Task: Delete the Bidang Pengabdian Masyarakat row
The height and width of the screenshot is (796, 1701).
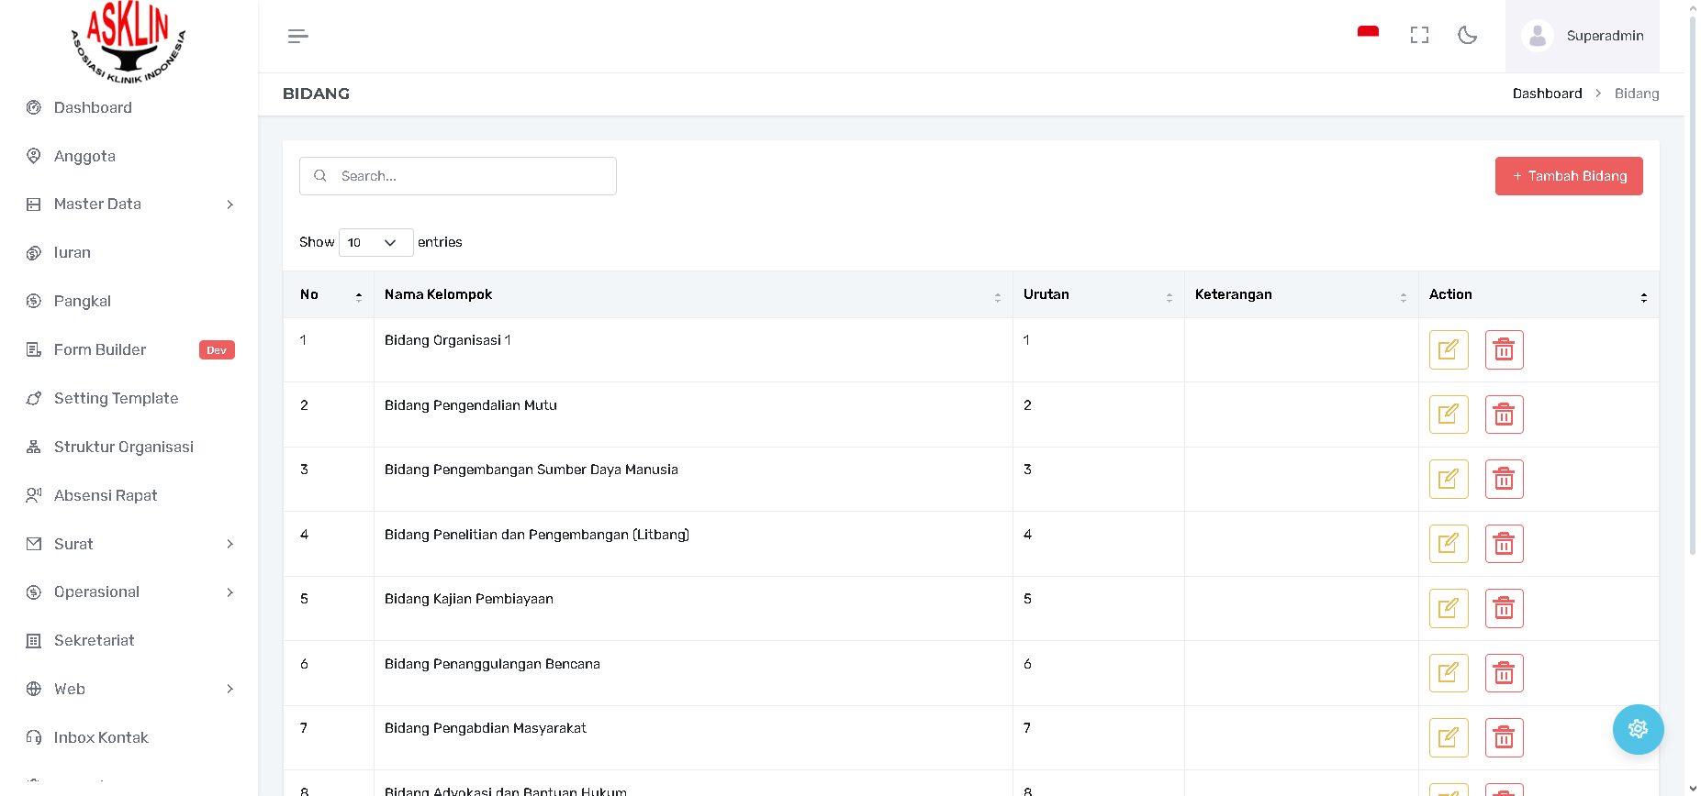Action: 1504,737
